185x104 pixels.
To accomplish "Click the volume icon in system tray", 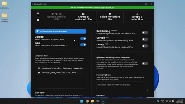I will click(x=170, y=101).
